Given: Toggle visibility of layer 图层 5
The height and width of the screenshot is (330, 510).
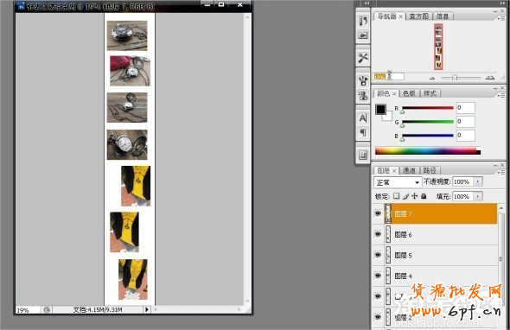Looking at the screenshot, I should click(x=378, y=255).
